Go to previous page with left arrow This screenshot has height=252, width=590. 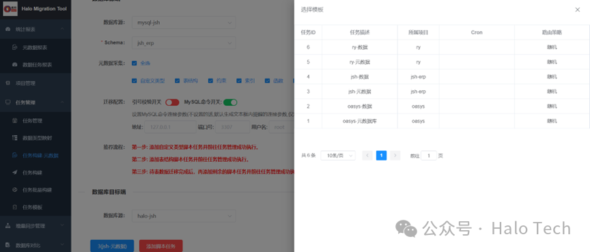[x=368, y=155]
